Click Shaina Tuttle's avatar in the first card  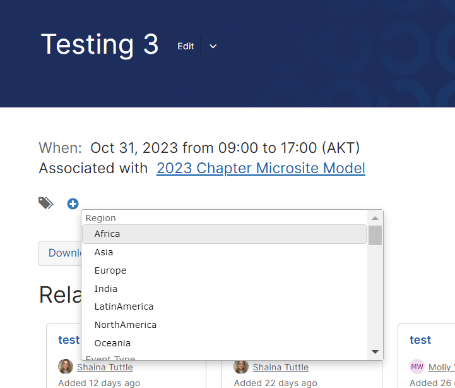[66, 367]
